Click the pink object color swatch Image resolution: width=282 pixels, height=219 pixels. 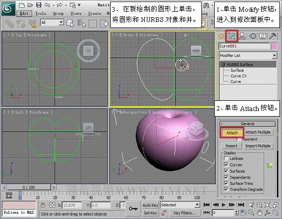[x=274, y=46]
